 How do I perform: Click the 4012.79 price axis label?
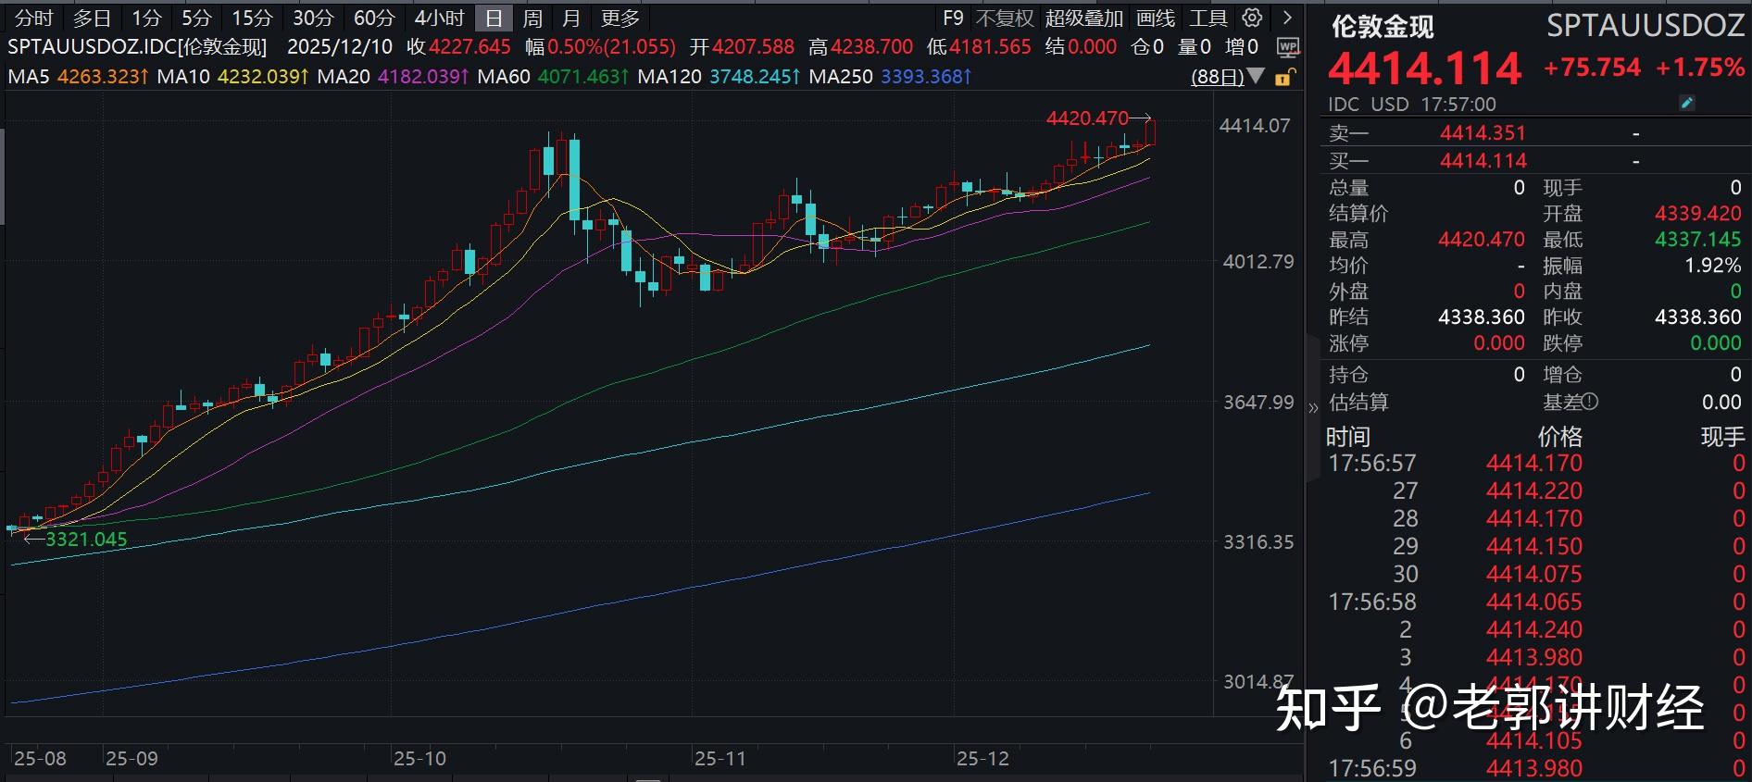(1258, 262)
